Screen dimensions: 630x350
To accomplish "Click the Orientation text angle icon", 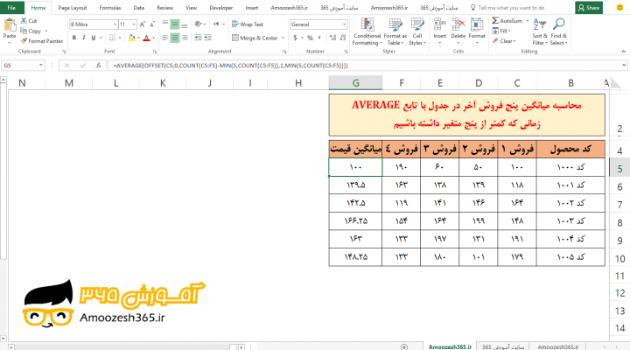I will (198, 24).
